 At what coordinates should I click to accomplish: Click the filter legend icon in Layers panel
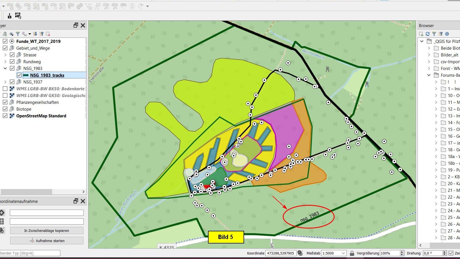coord(18,34)
